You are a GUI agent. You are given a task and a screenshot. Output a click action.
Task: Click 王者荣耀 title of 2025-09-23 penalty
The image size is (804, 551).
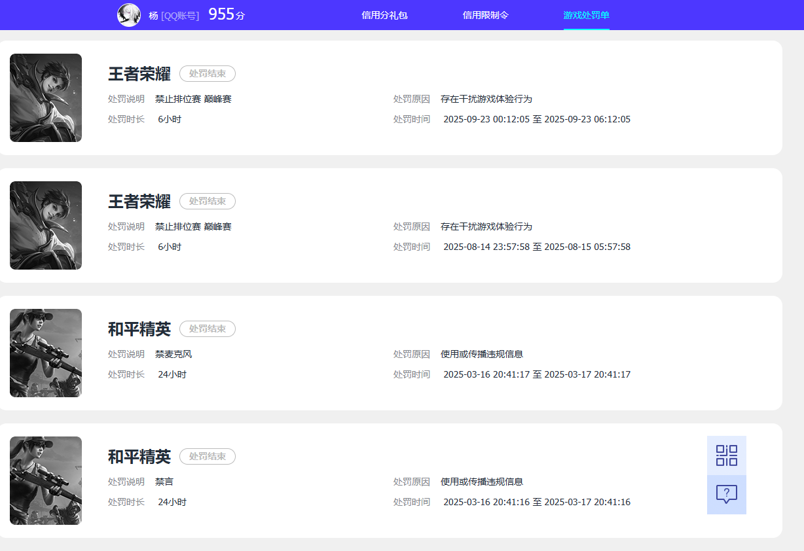click(x=139, y=74)
